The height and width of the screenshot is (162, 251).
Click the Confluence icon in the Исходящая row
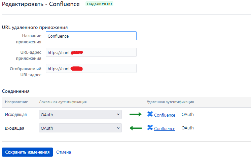click(150, 114)
